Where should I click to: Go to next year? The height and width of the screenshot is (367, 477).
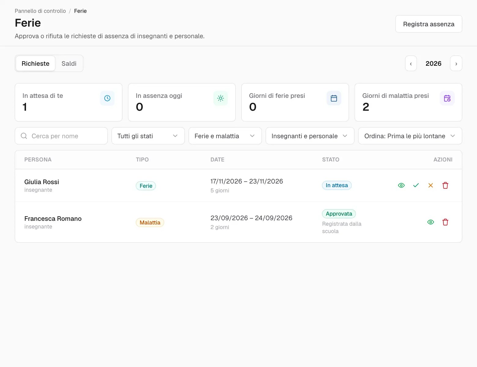456,64
